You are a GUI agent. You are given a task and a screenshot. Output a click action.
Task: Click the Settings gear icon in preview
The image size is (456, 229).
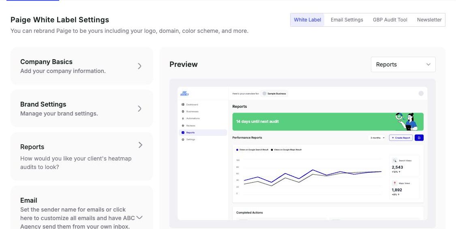183,139
